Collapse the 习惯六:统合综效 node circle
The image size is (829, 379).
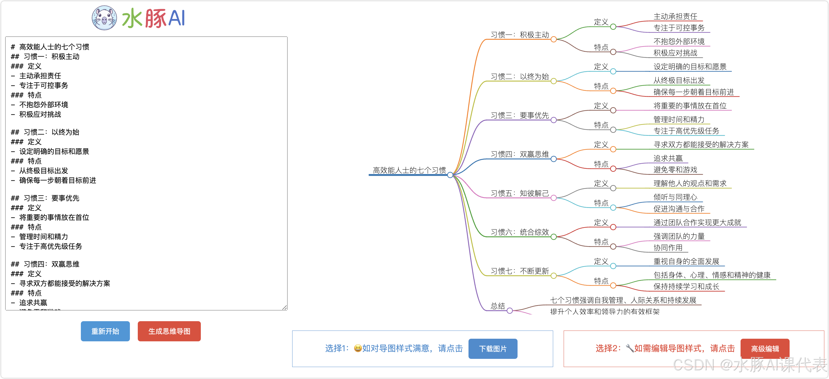pos(553,237)
